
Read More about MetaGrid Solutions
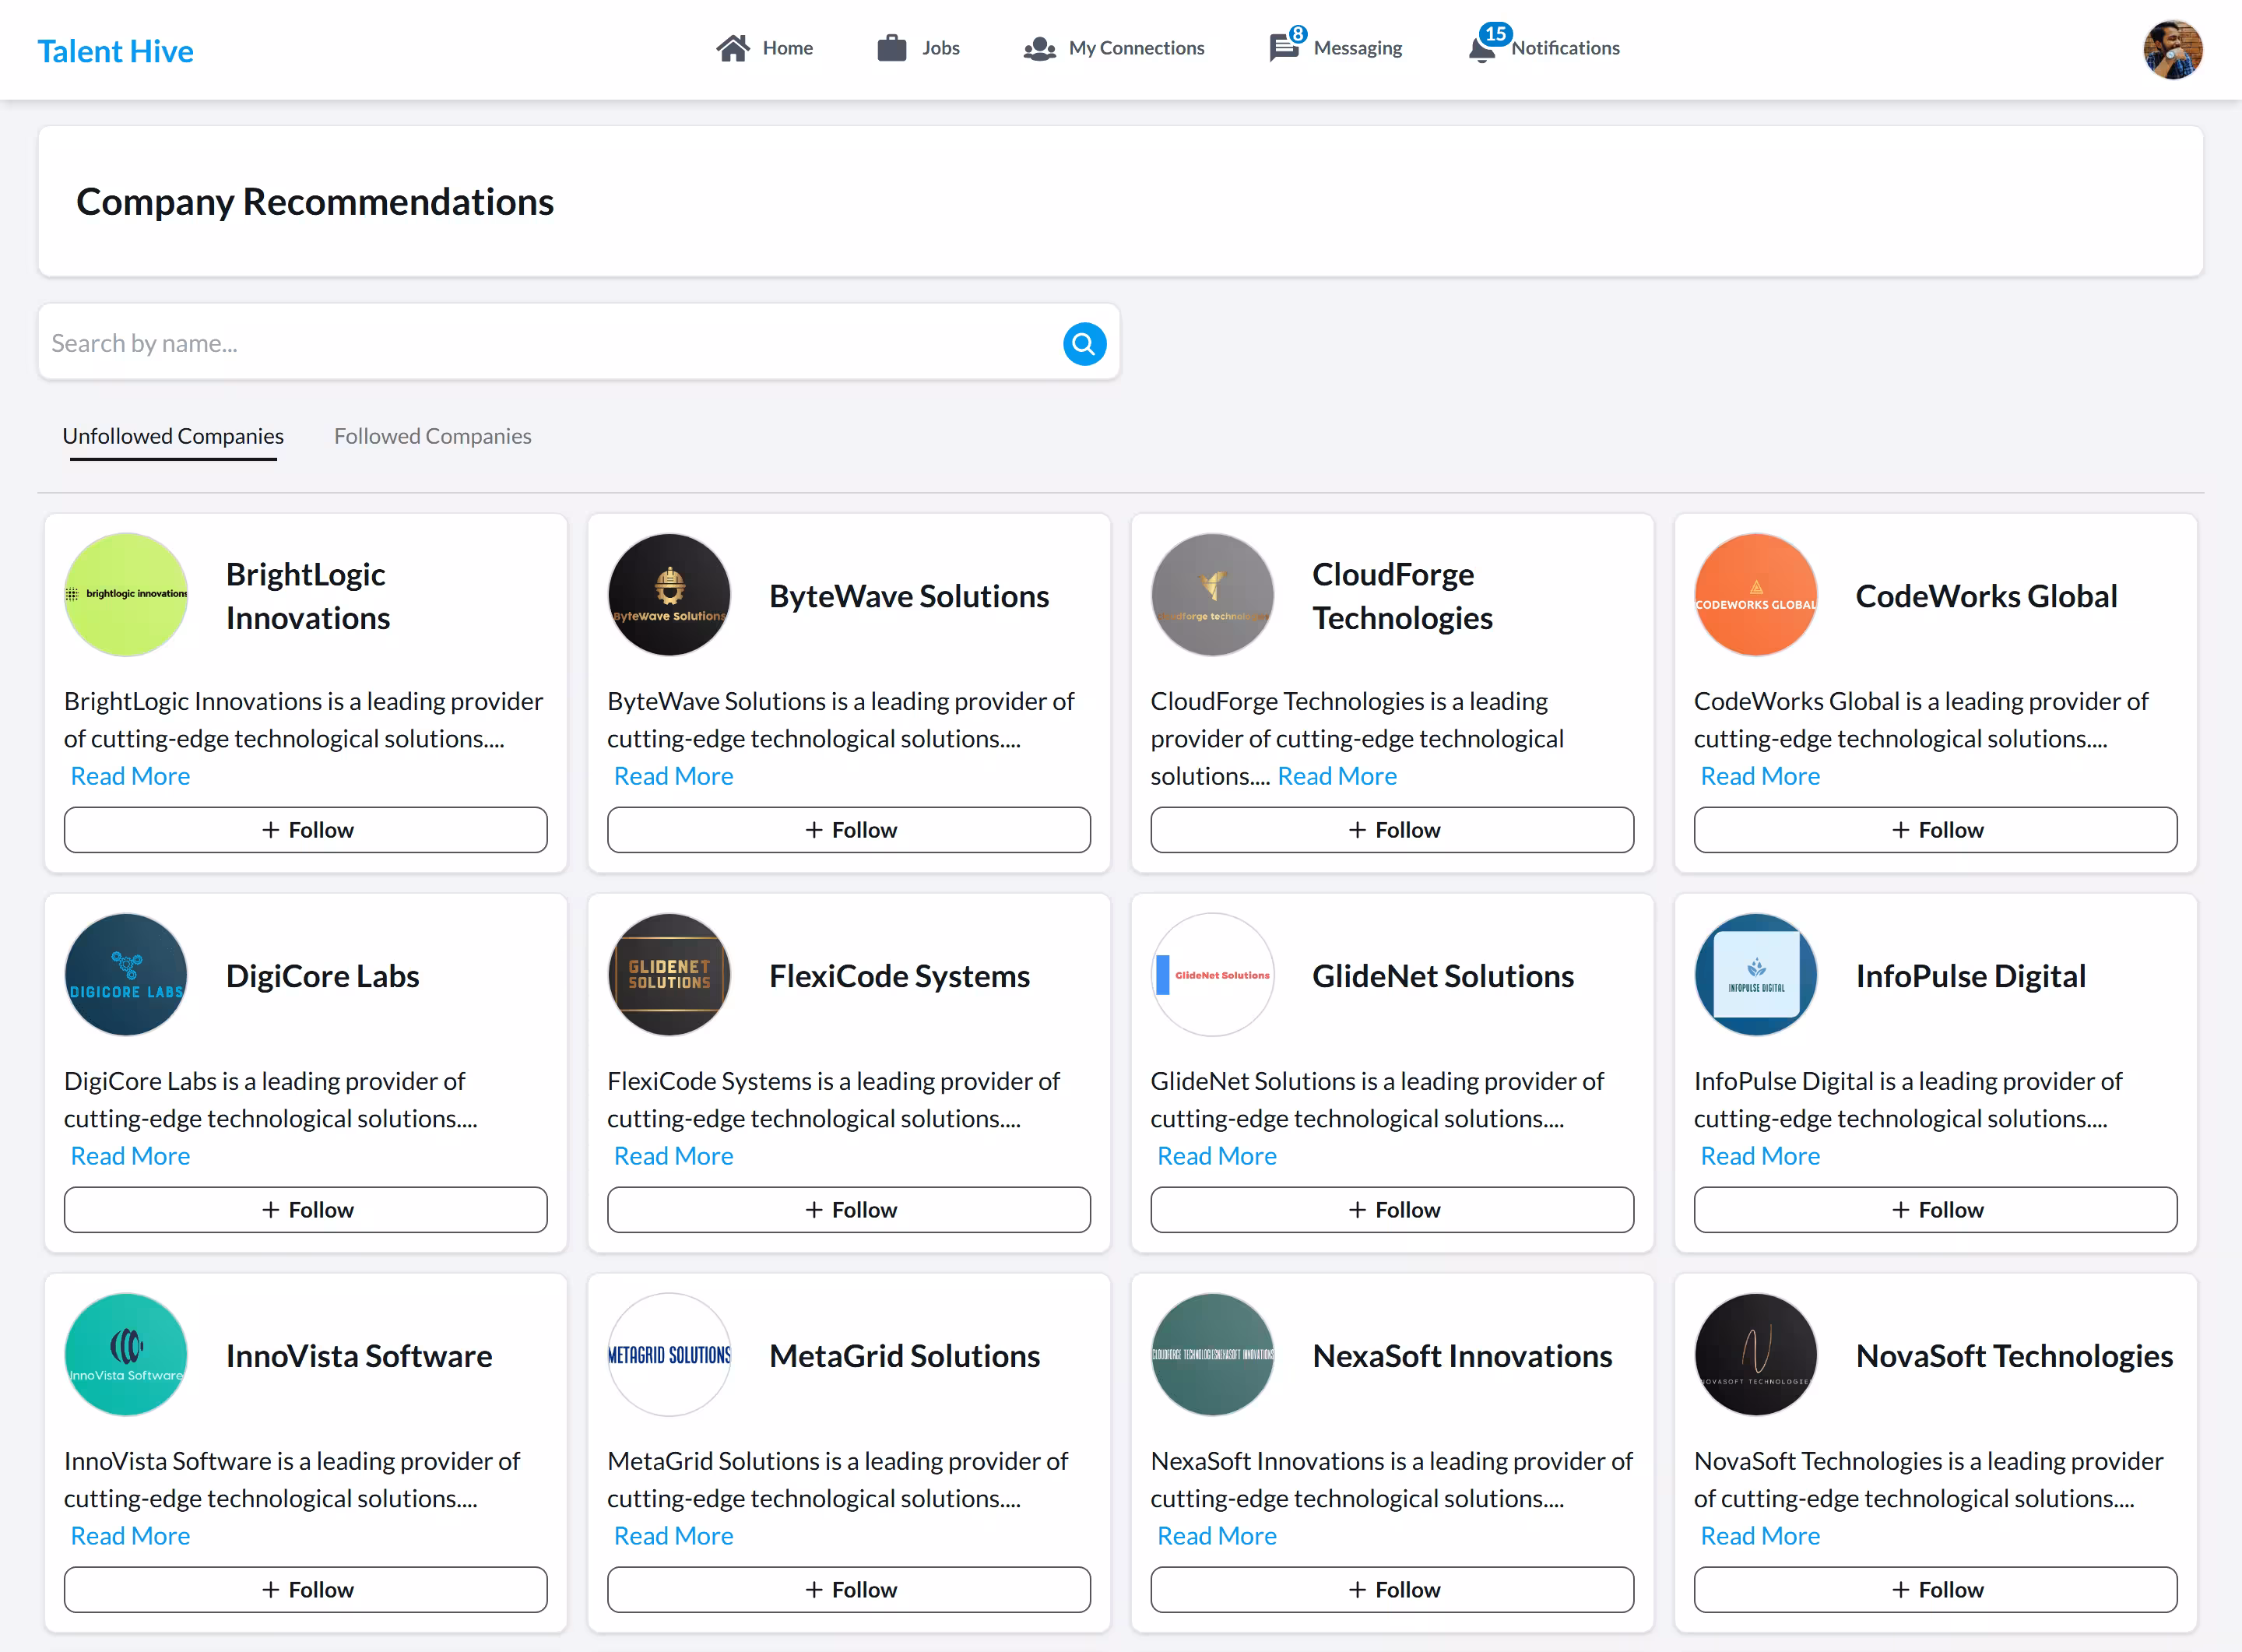(x=673, y=1536)
